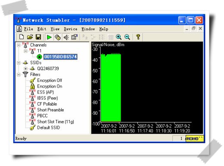224x166 pixels.
Task: Toggle scanning with the green play button
Action: pyautogui.click(x=49, y=37)
